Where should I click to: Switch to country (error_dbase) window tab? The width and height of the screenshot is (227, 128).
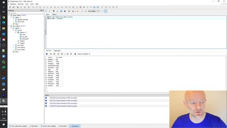coord(49,126)
